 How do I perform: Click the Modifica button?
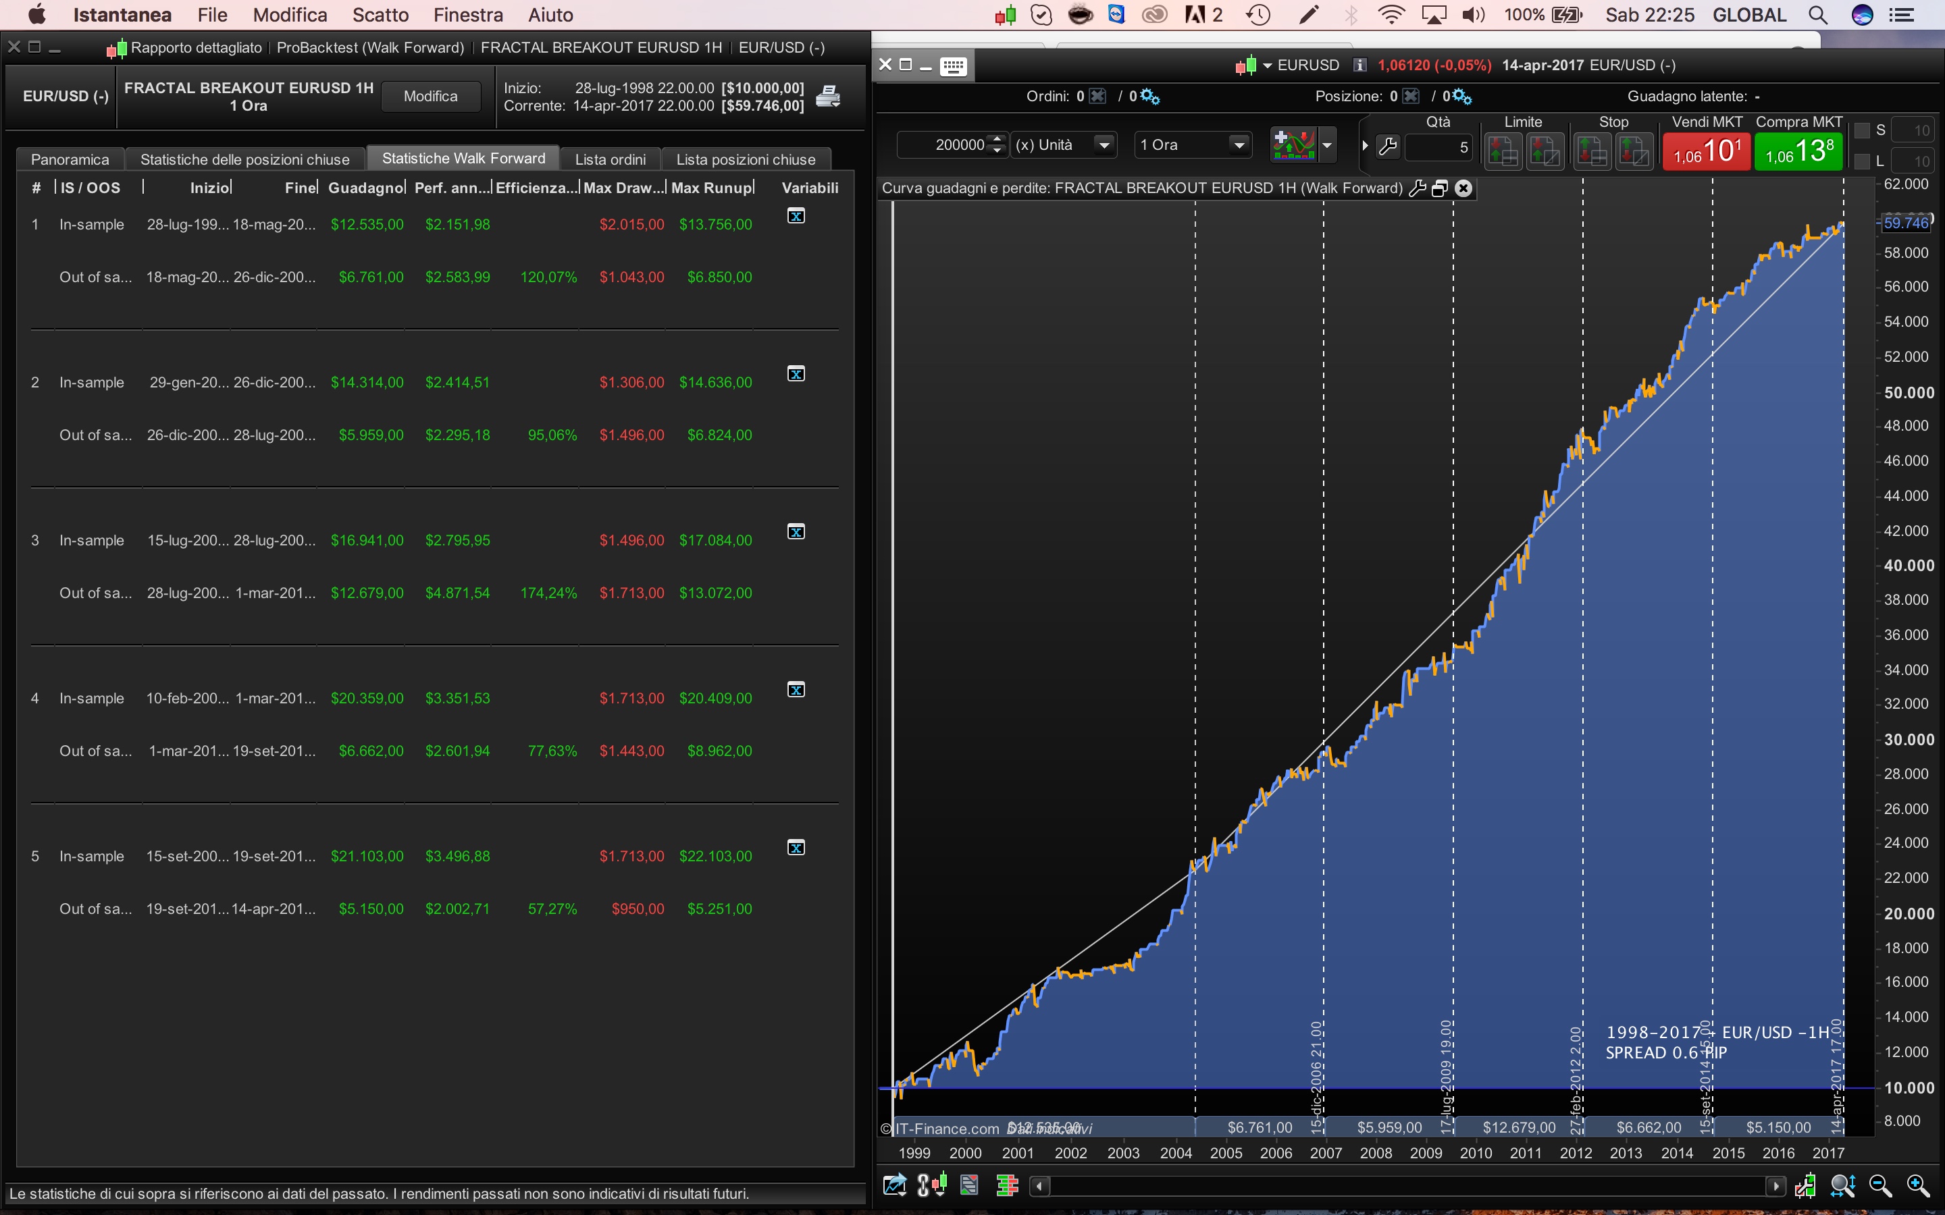tap(430, 97)
